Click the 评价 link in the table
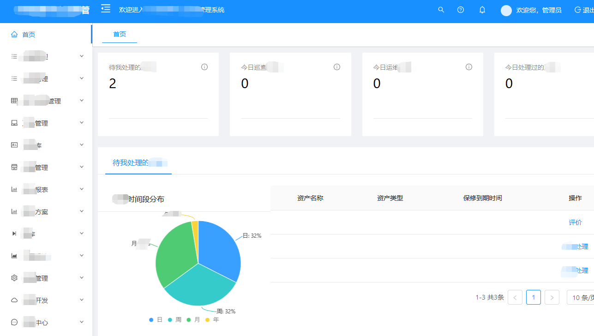 (x=575, y=222)
